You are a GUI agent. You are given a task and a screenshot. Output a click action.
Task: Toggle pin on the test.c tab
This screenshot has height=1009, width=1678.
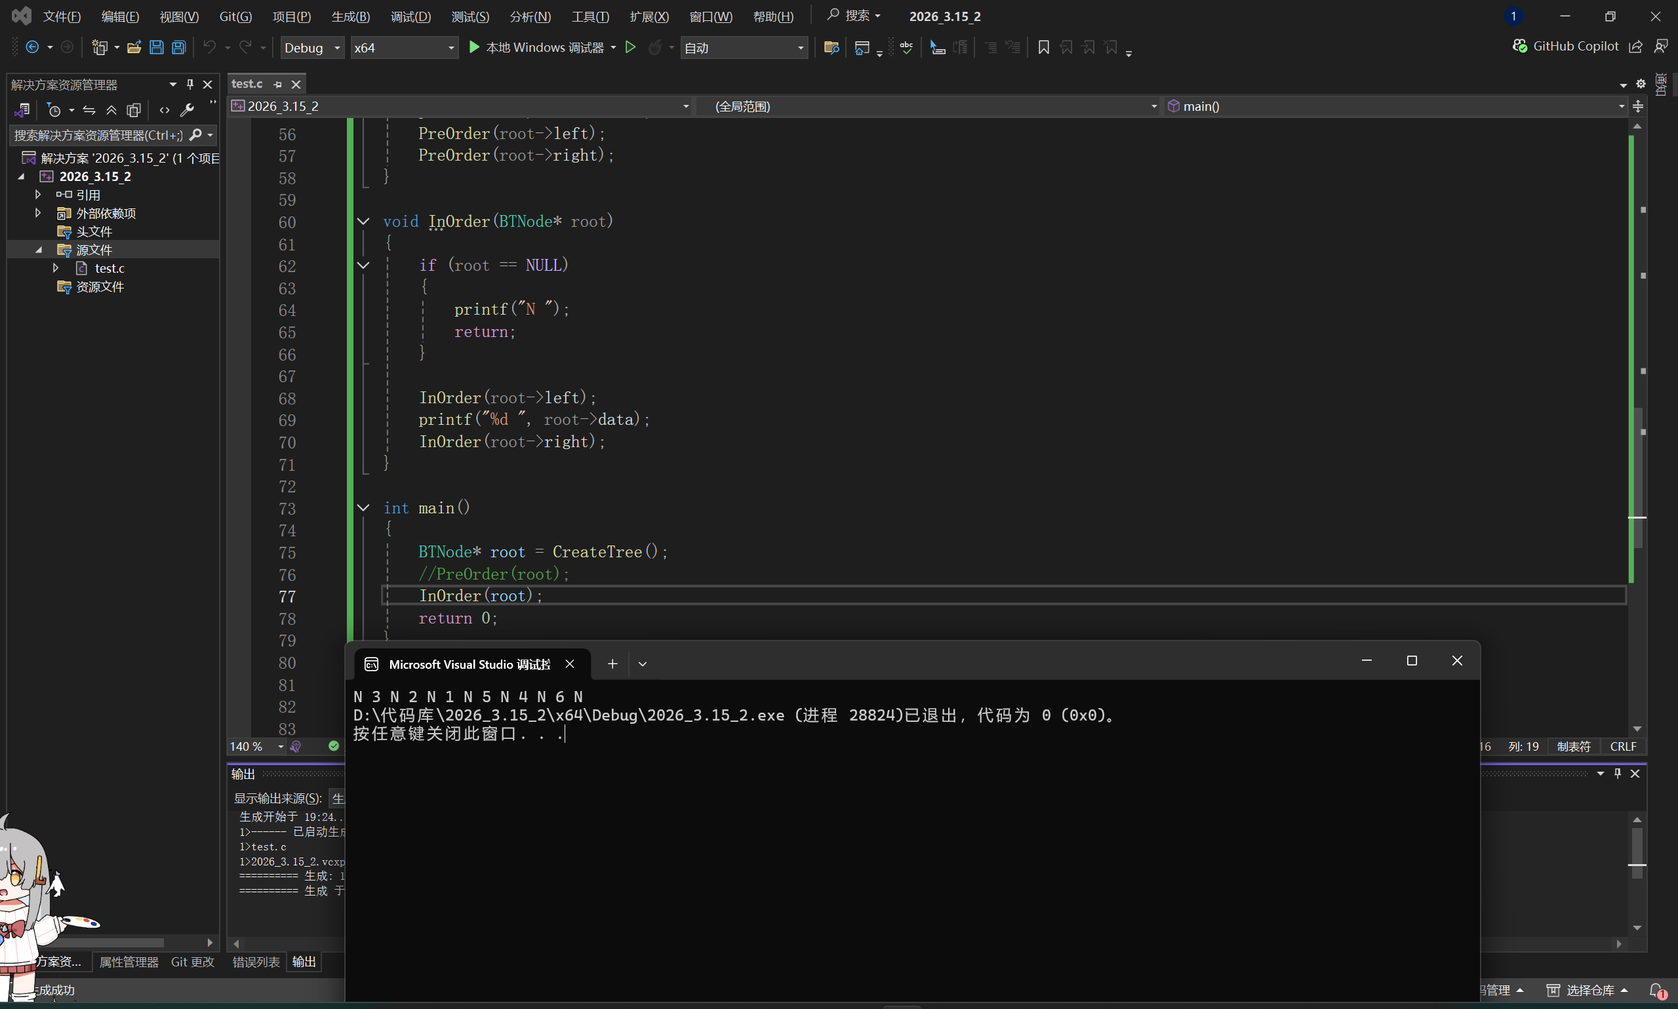click(277, 85)
